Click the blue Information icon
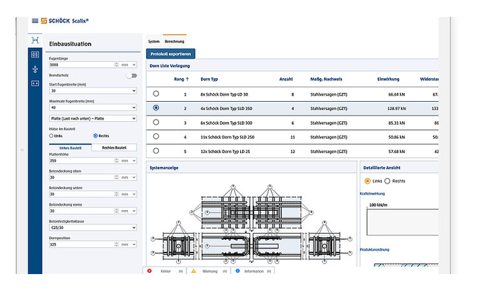Screen dimensions: 503x299 pos(237,271)
